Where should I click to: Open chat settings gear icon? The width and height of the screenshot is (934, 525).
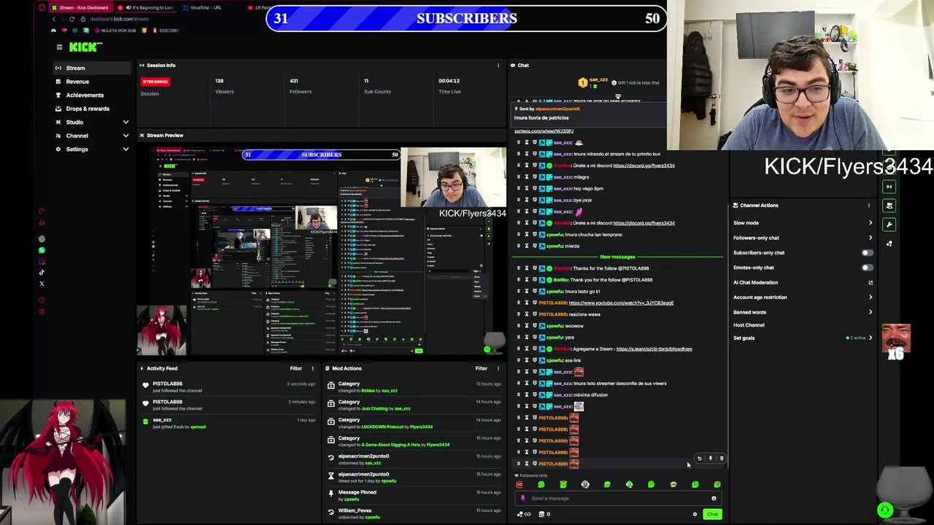click(x=695, y=514)
